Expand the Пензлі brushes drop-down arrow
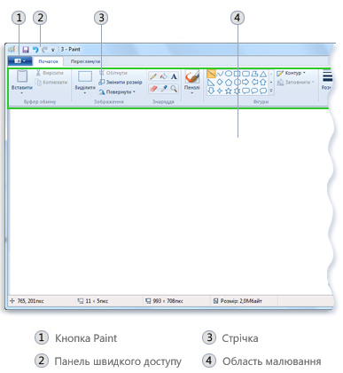Image resolution: width=343 pixels, height=373 pixels. point(192,93)
